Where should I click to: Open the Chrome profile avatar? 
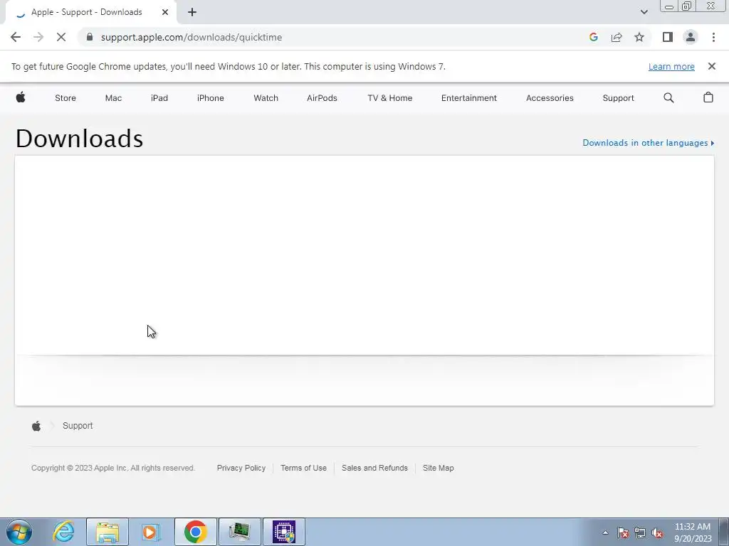pos(691,37)
